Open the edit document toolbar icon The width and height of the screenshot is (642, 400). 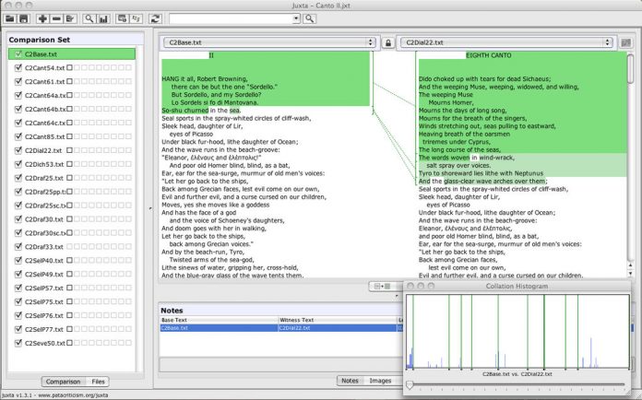70,18
